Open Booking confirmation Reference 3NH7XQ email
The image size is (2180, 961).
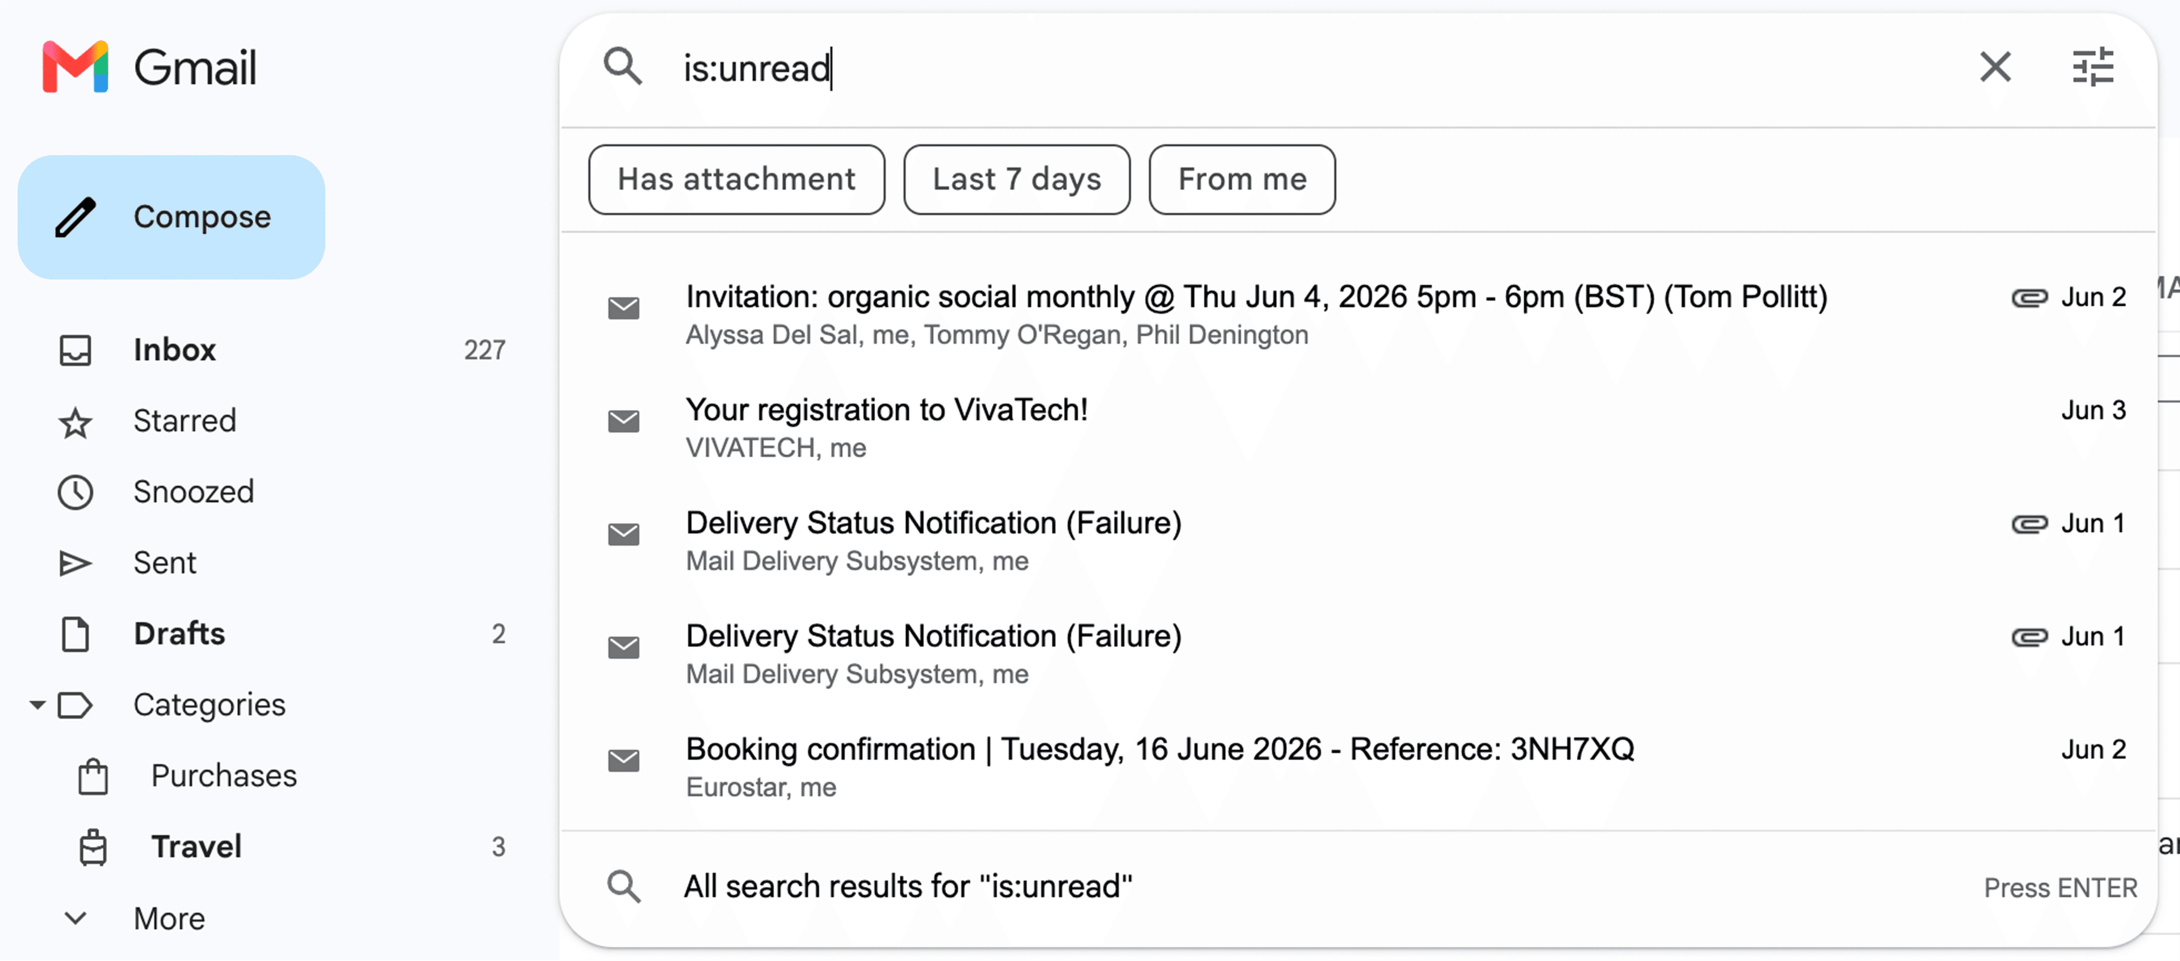point(1359,768)
